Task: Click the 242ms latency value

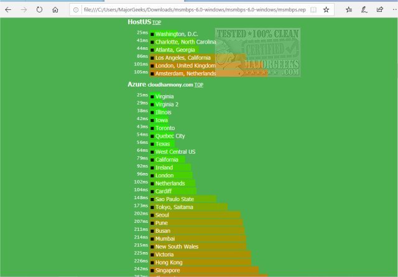Action: pyautogui.click(x=141, y=268)
